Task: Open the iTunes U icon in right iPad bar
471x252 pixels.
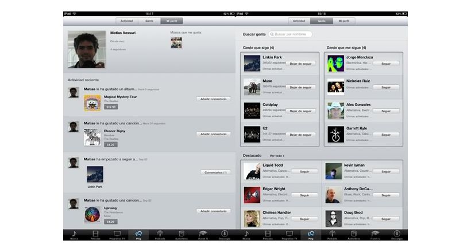Action: click(x=375, y=235)
